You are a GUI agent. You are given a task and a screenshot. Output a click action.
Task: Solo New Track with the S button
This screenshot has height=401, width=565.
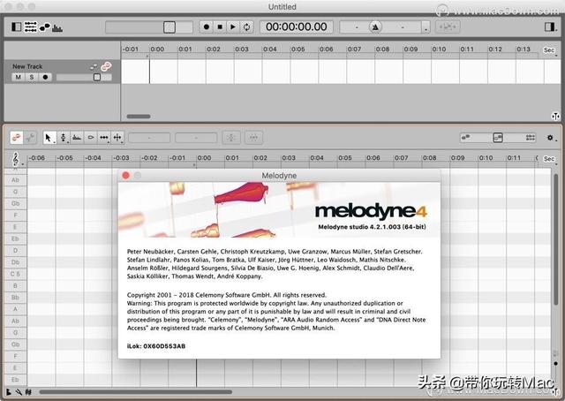click(x=32, y=77)
